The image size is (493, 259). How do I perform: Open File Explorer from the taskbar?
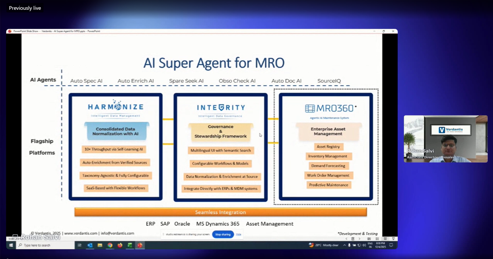(x=100, y=245)
